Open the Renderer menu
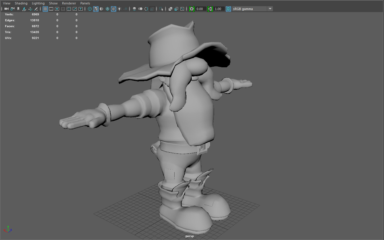The image size is (384, 240). coord(69,3)
